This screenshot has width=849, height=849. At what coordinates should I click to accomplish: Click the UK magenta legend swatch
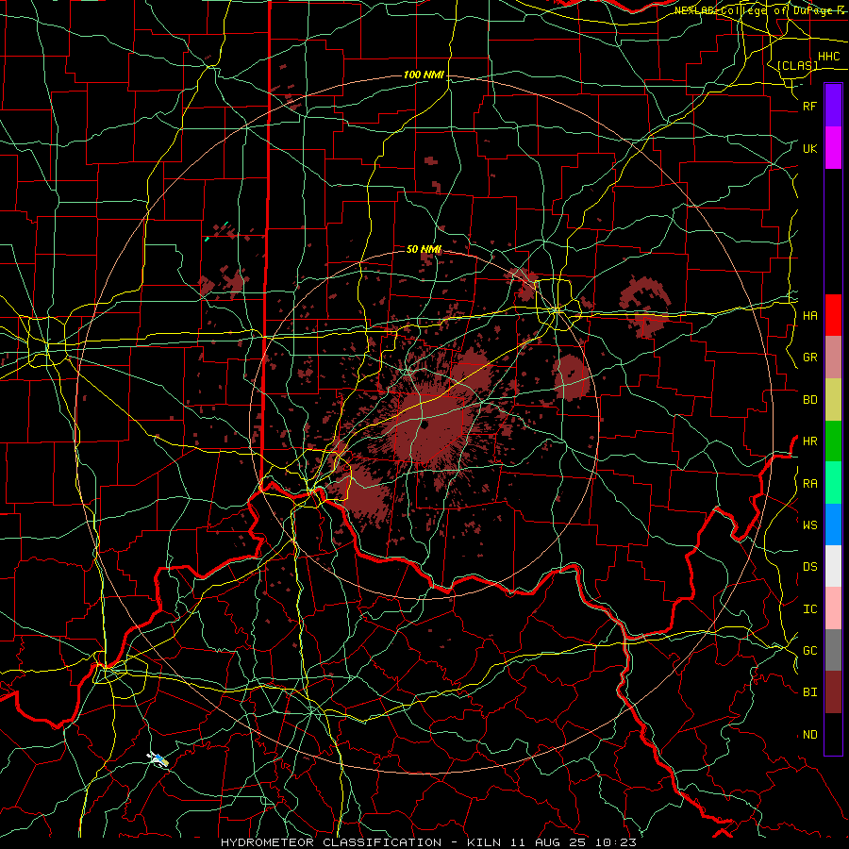tap(833, 148)
